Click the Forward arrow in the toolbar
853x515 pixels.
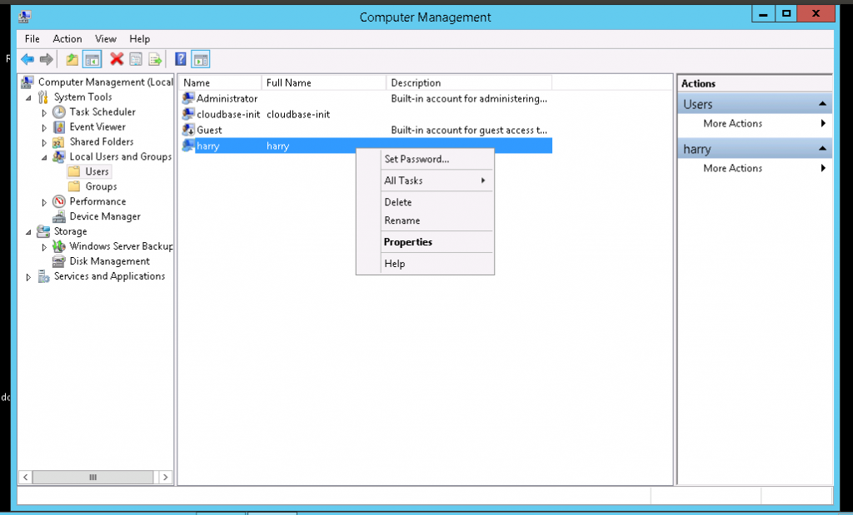coord(47,59)
